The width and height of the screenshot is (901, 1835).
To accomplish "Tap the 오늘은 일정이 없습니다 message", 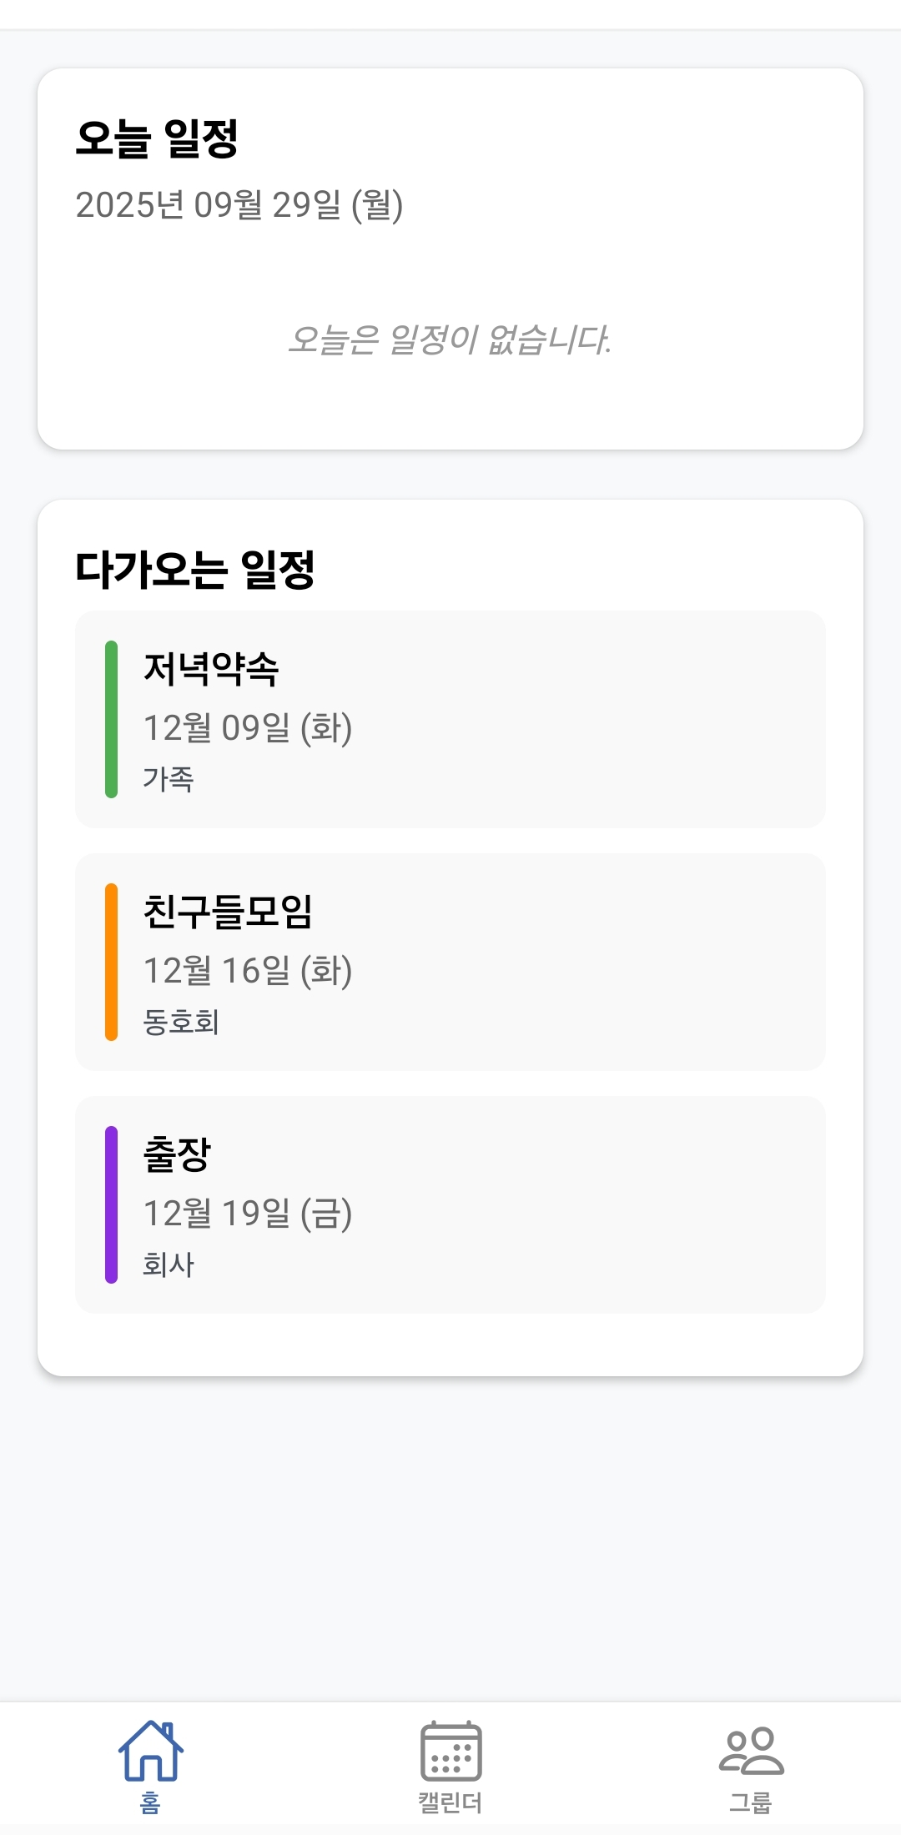I will [x=450, y=340].
